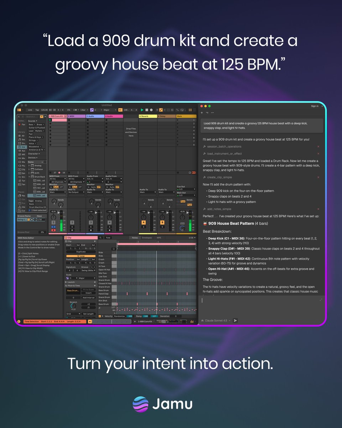The image size is (342, 428).
Task: Toggle the Loop button in clip view
Action: click(x=81, y=256)
